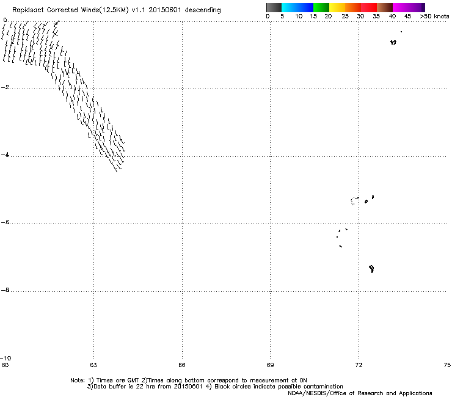Image resolution: width=452 pixels, height=397 pixels.
Task: Click the NOAA/NESDIS credit text
Action: tap(360, 393)
